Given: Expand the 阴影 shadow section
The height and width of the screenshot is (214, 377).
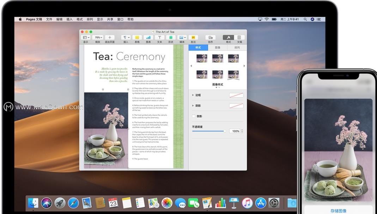Looking at the screenshot, I should pos(193,106).
